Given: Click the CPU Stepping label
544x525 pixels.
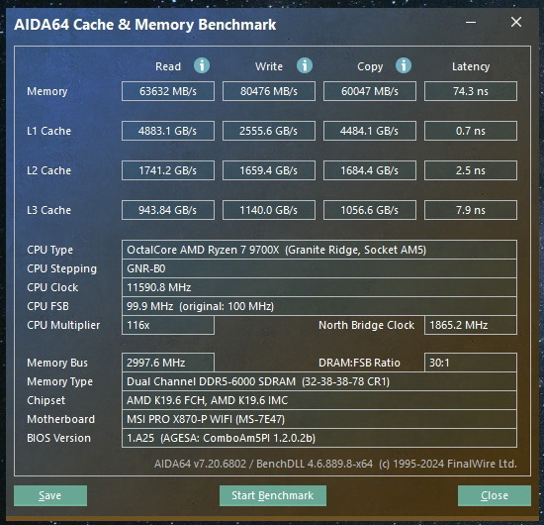Looking at the screenshot, I should pyautogui.click(x=61, y=268).
